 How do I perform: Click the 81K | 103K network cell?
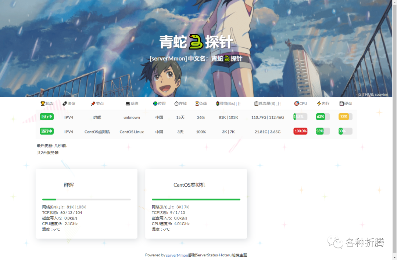(228, 117)
